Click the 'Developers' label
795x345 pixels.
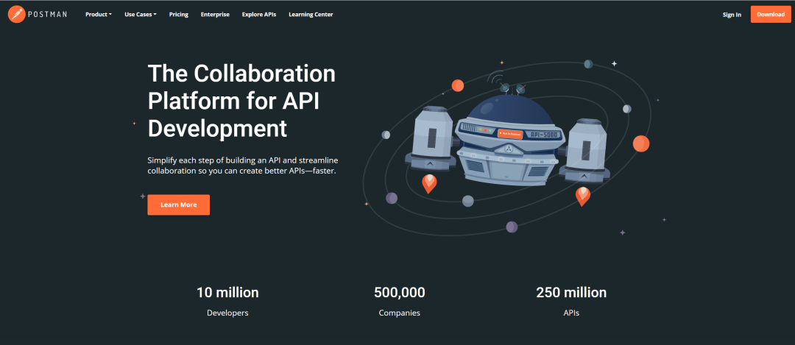227,313
